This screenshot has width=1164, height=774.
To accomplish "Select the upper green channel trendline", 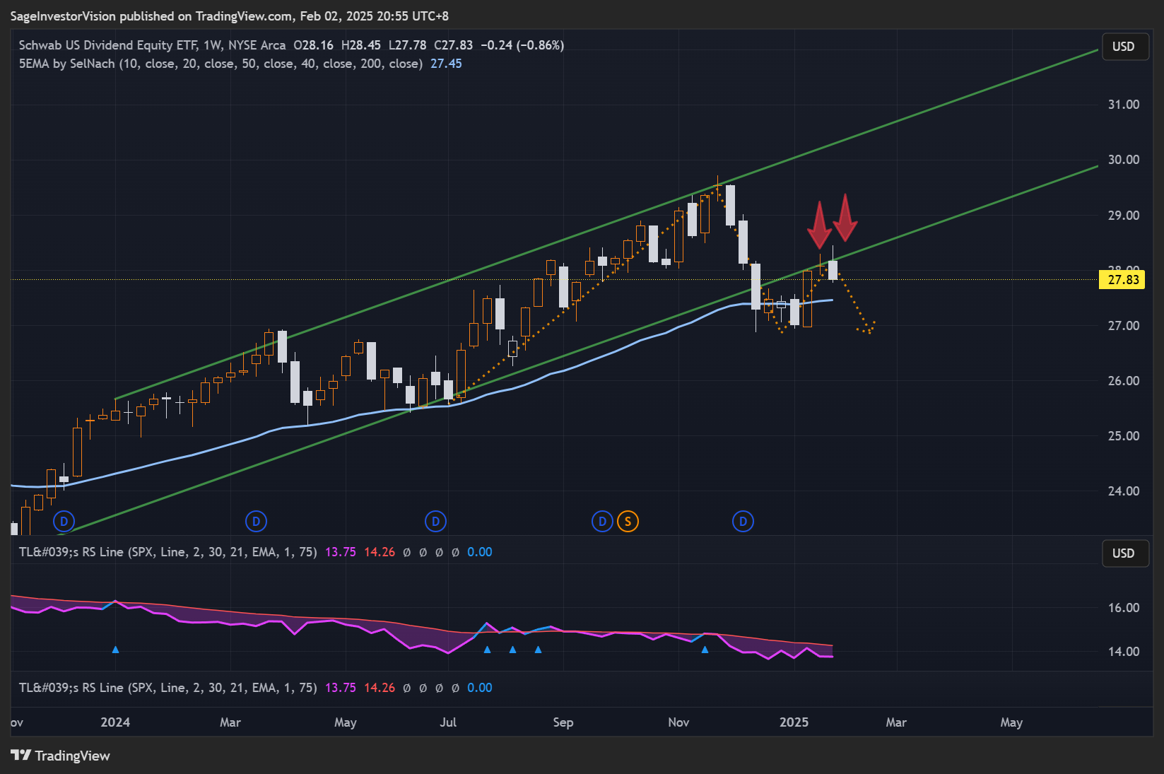I will [608, 223].
